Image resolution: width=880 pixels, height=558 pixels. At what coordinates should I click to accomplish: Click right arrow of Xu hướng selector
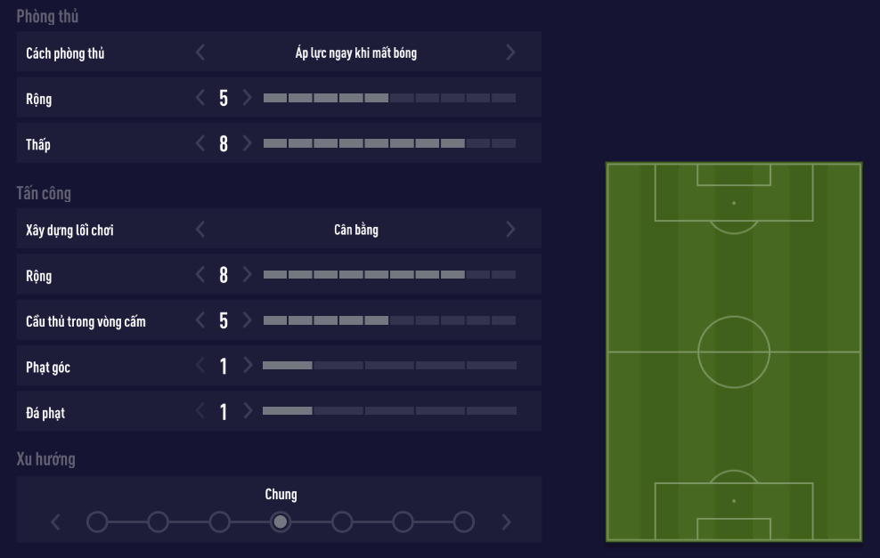coord(507,522)
